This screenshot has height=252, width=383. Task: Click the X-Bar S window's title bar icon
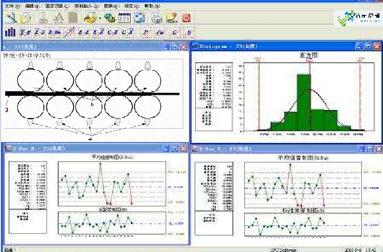195,149
